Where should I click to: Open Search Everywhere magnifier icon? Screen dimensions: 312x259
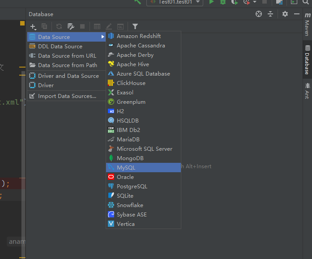click(305, 2)
